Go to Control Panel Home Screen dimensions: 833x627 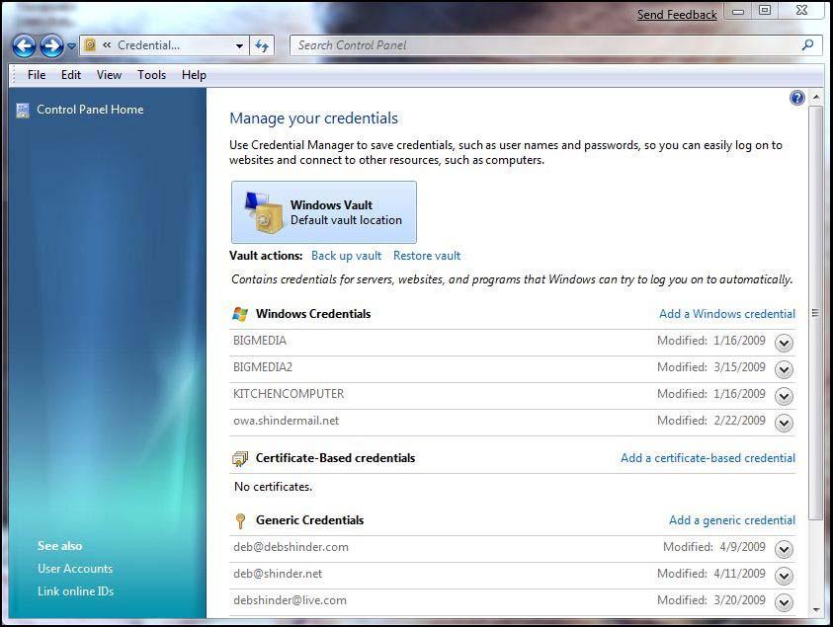pos(90,110)
